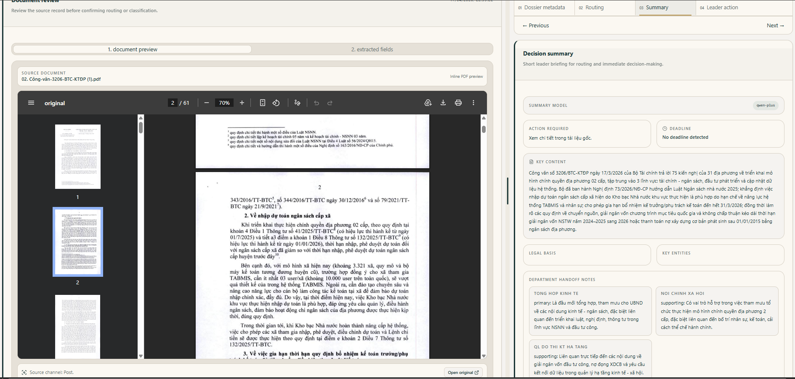Select the draw annotation tool
This screenshot has height=379, width=795.
coord(298,103)
